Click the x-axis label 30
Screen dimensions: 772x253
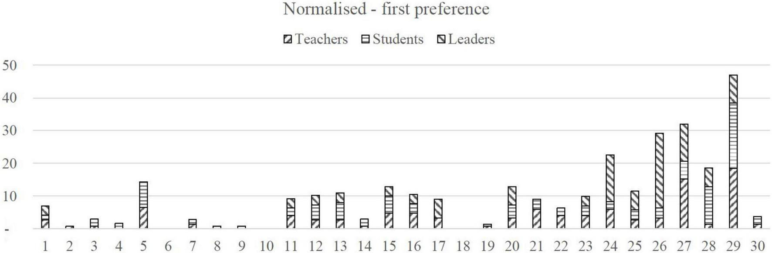(x=758, y=246)
